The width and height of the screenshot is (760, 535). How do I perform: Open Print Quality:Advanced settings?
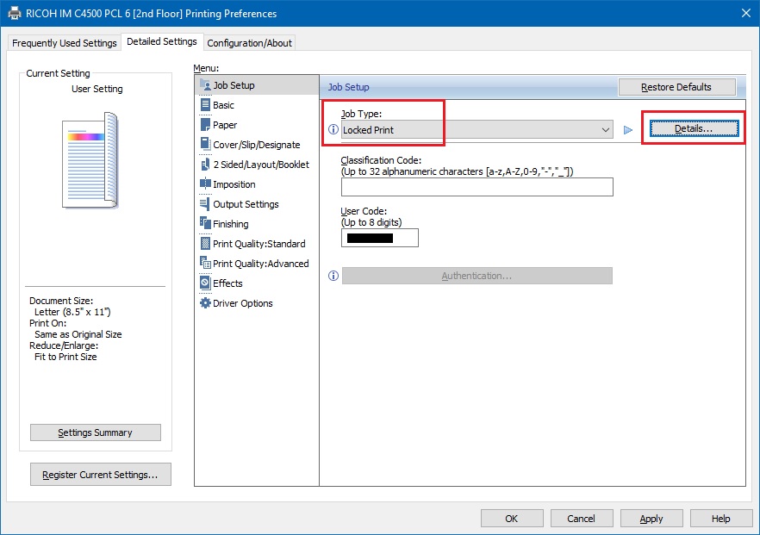pyautogui.click(x=257, y=263)
